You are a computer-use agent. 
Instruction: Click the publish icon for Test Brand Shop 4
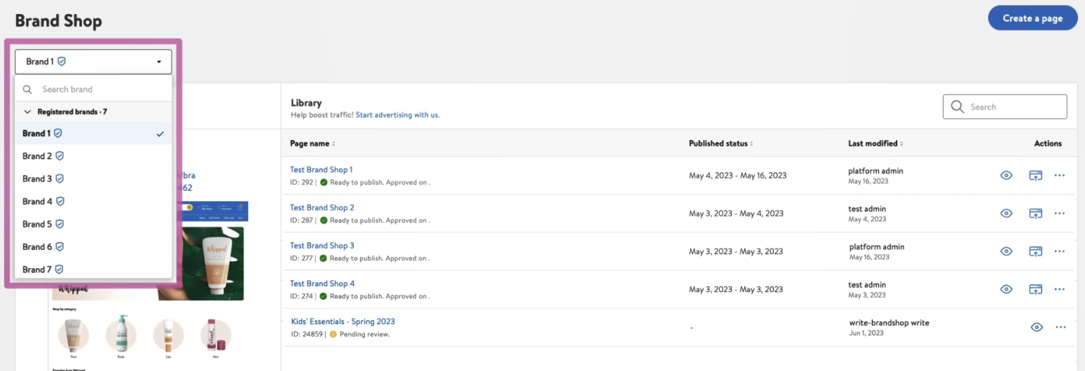click(1035, 288)
